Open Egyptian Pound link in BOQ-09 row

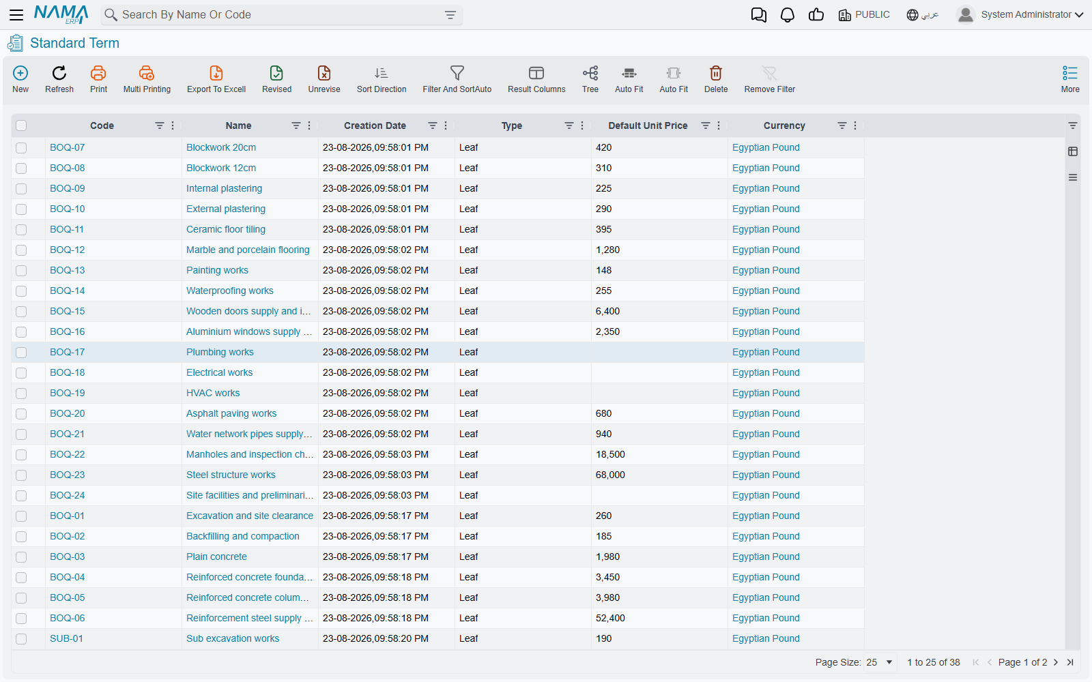tap(766, 188)
